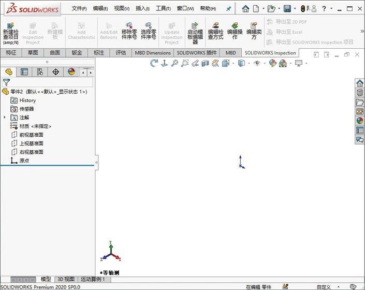
Task: Select History folder in tree
Action: pyautogui.click(x=23, y=100)
